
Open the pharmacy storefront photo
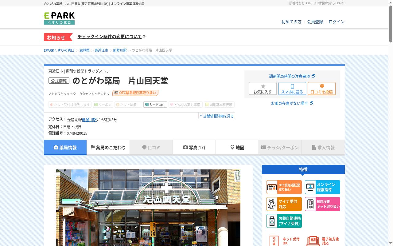[148, 208]
